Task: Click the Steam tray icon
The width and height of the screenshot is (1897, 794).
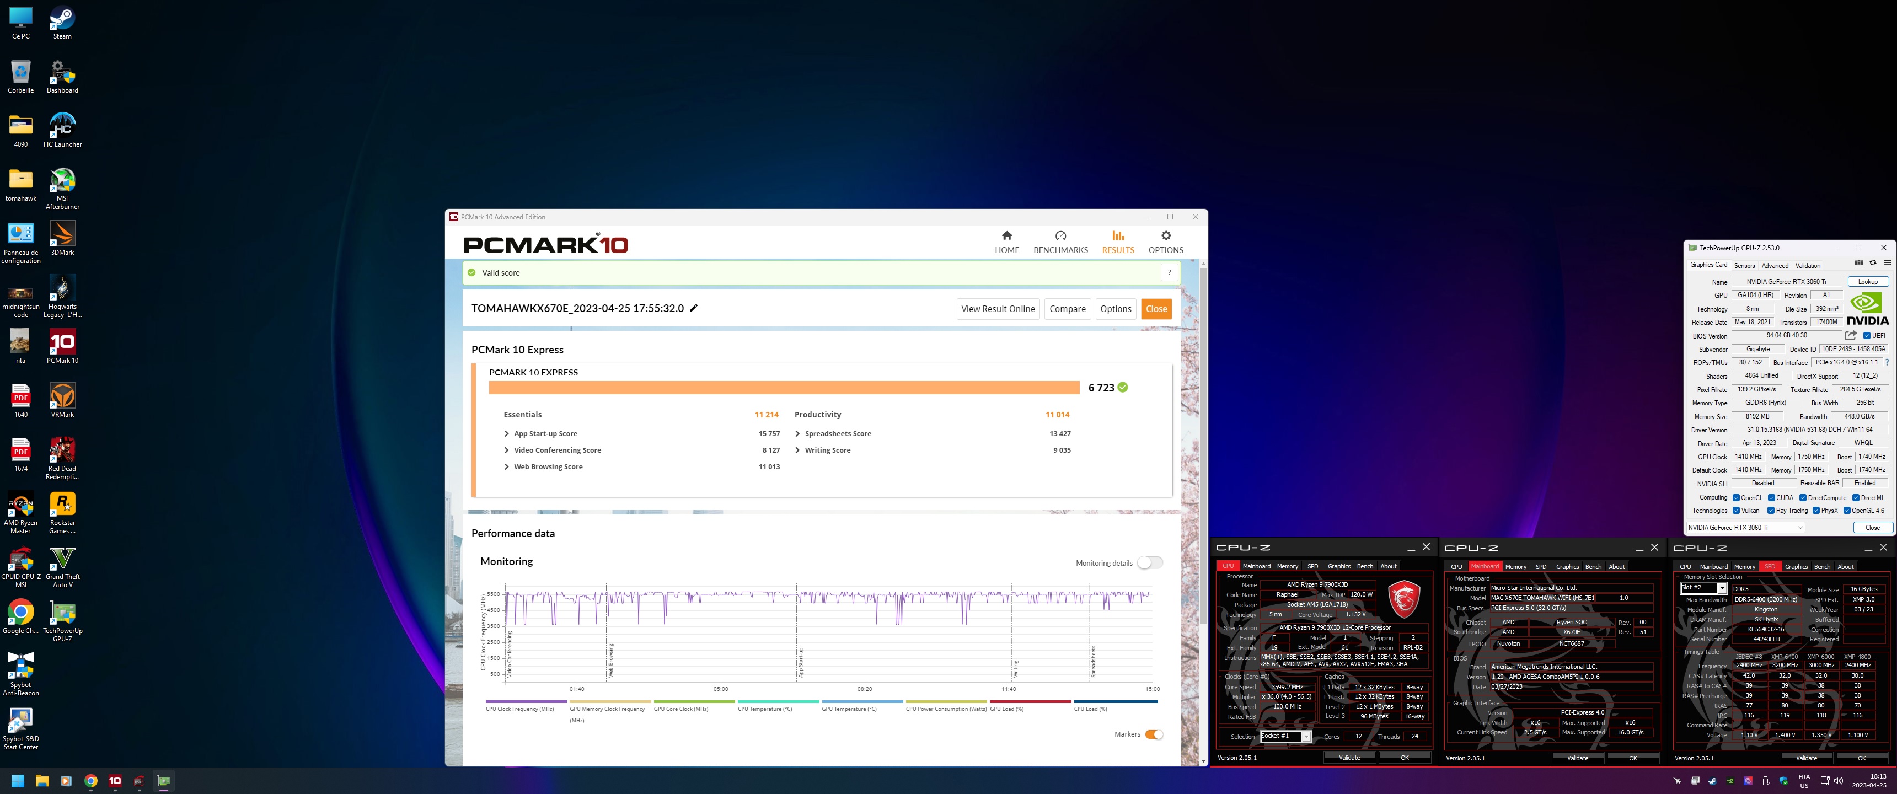Action: [x=1712, y=781]
